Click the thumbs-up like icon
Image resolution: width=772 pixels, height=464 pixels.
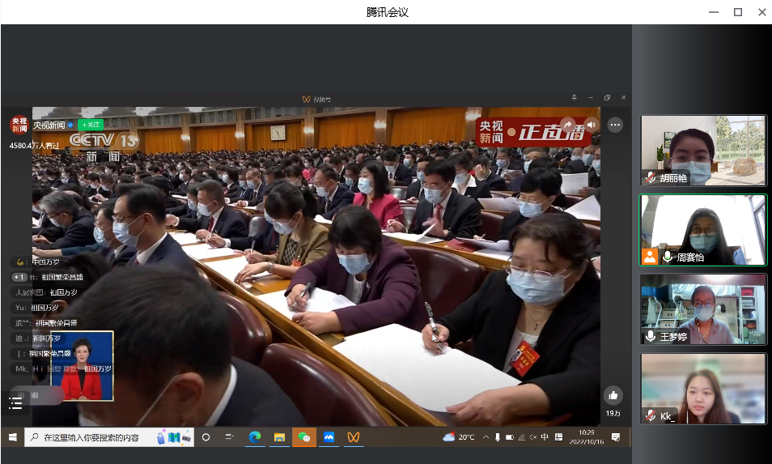613,395
